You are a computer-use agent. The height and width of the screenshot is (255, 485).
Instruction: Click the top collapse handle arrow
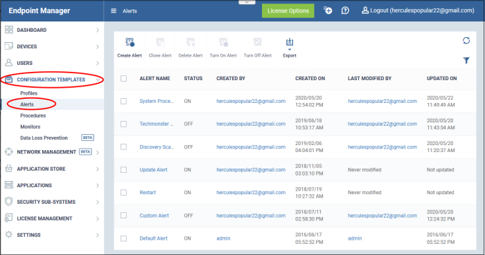click(247, 2)
